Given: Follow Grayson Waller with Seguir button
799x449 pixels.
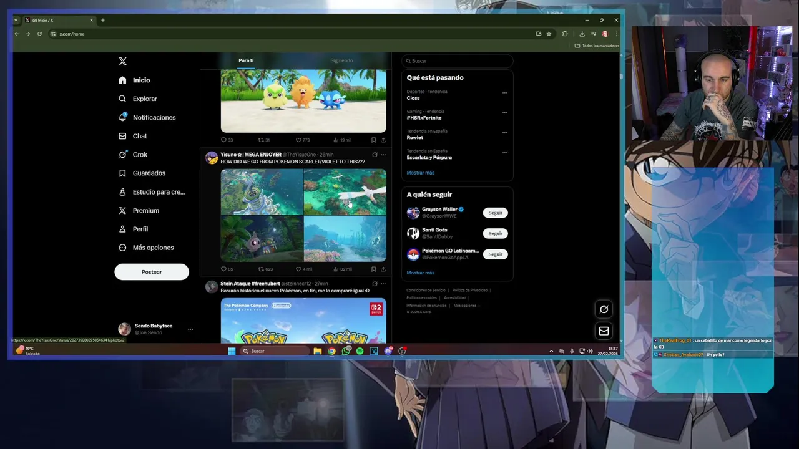Looking at the screenshot, I should click(495, 213).
